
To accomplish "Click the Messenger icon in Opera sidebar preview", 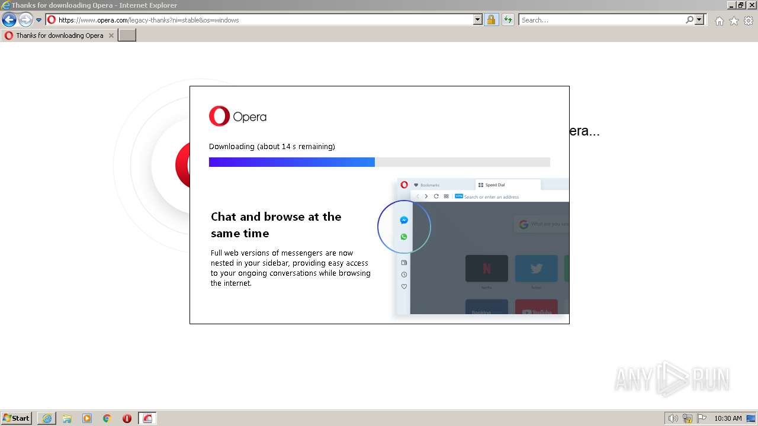I will pos(404,220).
